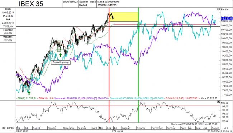233x133 pixels.
Task: Click the (c) Tai-Pan copyright label
Action: (8, 128)
